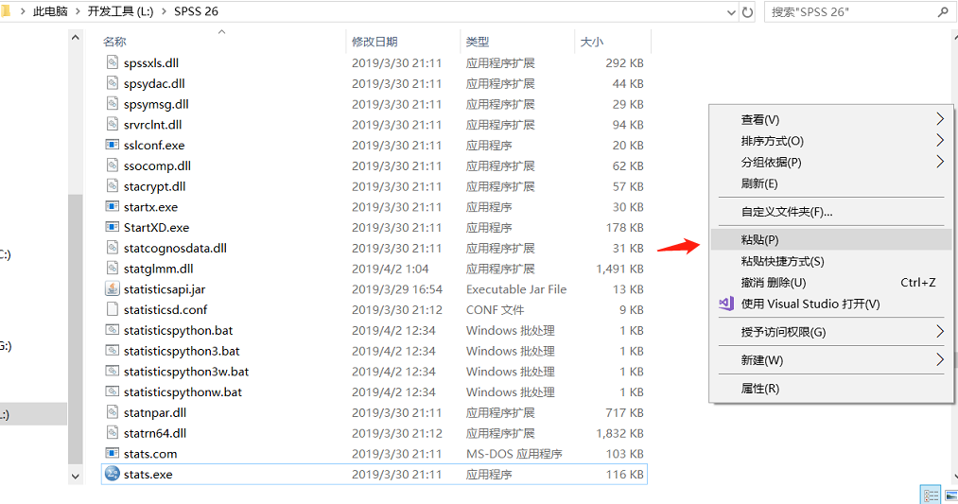
Task: Expand the 新建(W) submenu arrow
Action: (x=940, y=360)
